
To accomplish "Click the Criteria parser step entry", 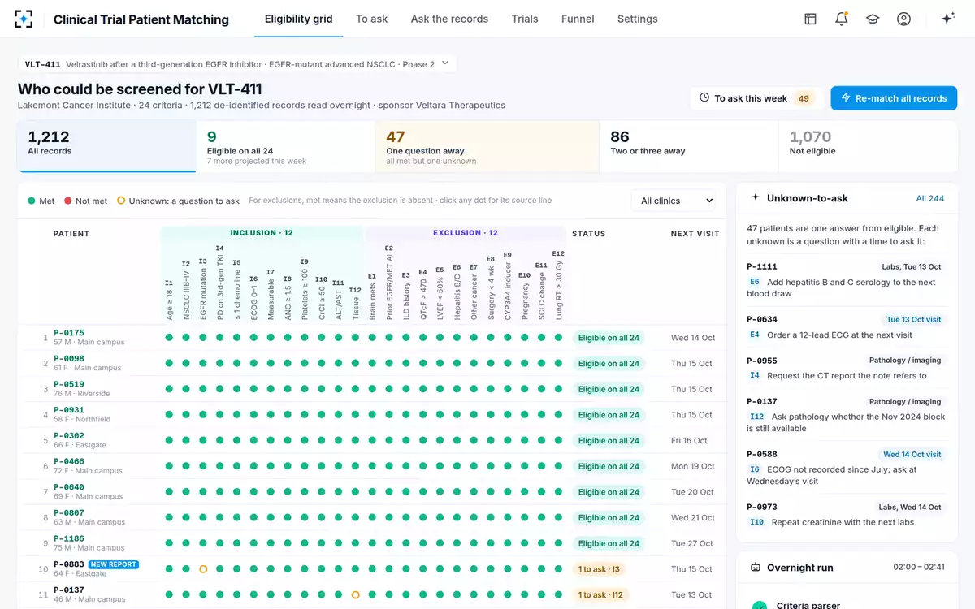I will [x=845, y=605].
